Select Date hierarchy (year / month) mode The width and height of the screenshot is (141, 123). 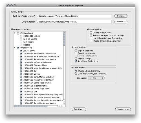76,74
